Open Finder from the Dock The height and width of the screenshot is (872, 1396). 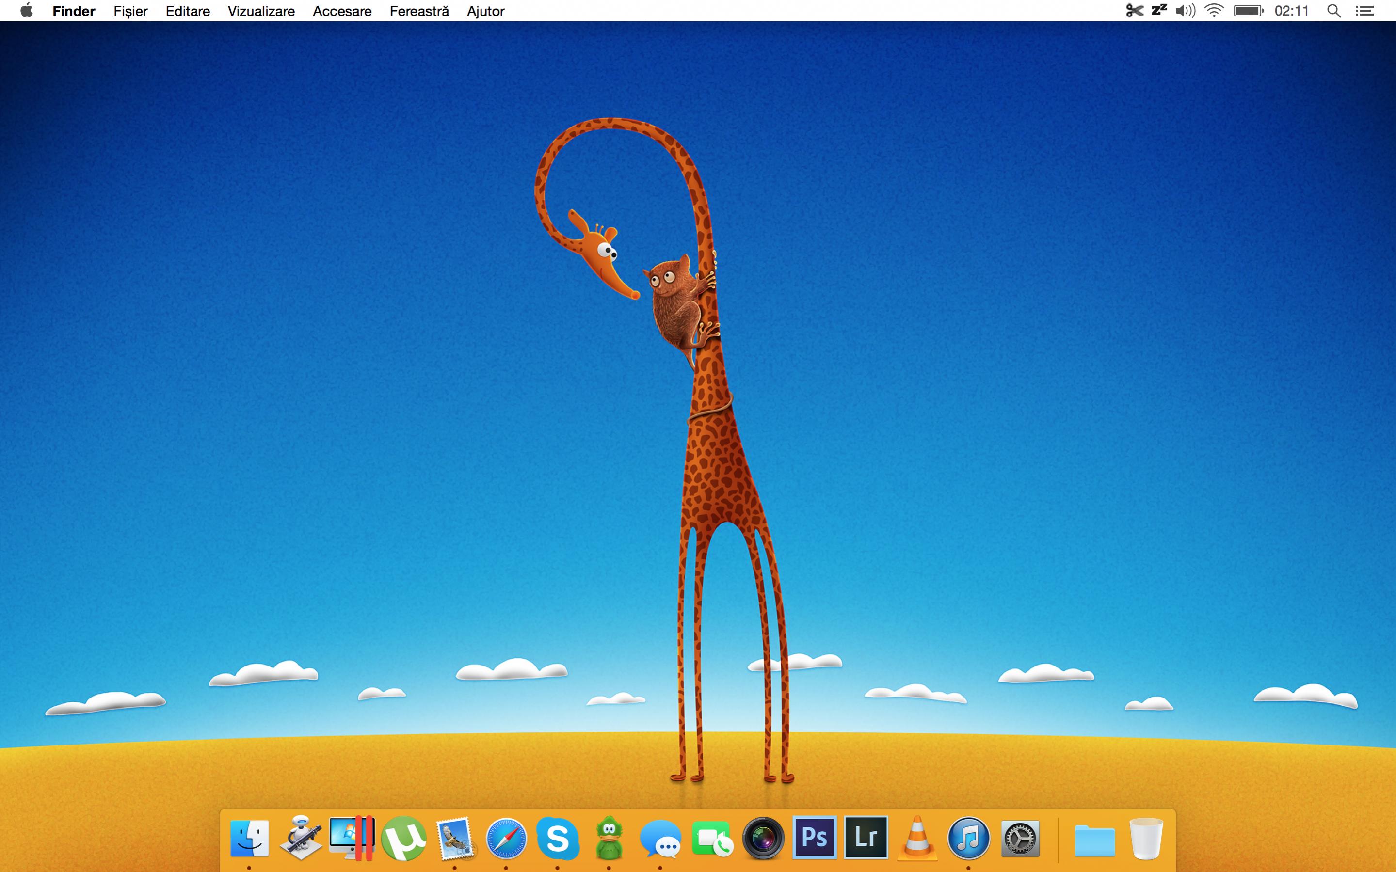(x=249, y=838)
